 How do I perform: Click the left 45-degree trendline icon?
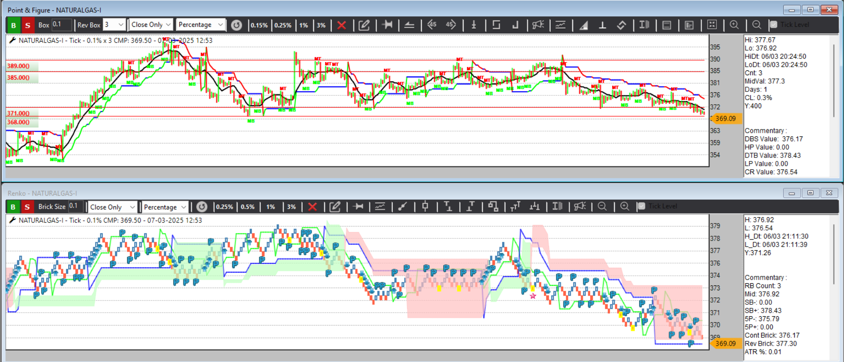point(432,25)
